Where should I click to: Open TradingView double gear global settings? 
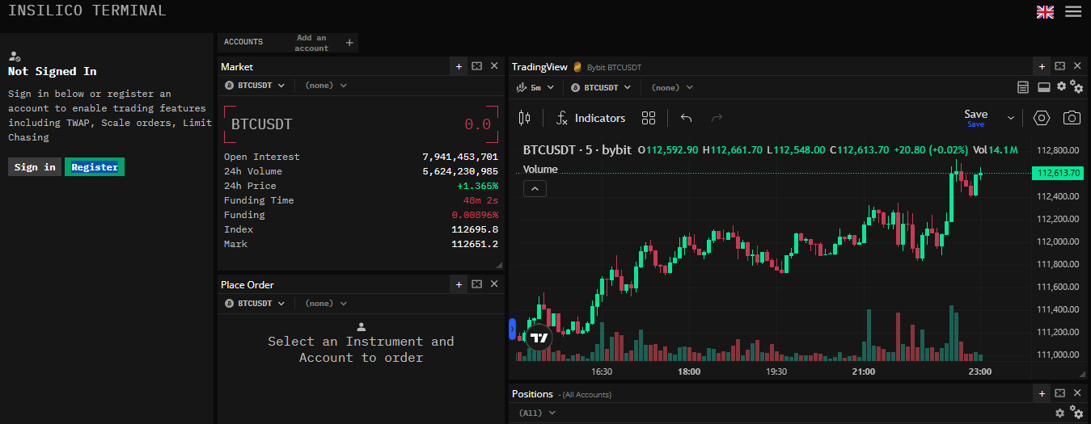pyautogui.click(x=1076, y=87)
